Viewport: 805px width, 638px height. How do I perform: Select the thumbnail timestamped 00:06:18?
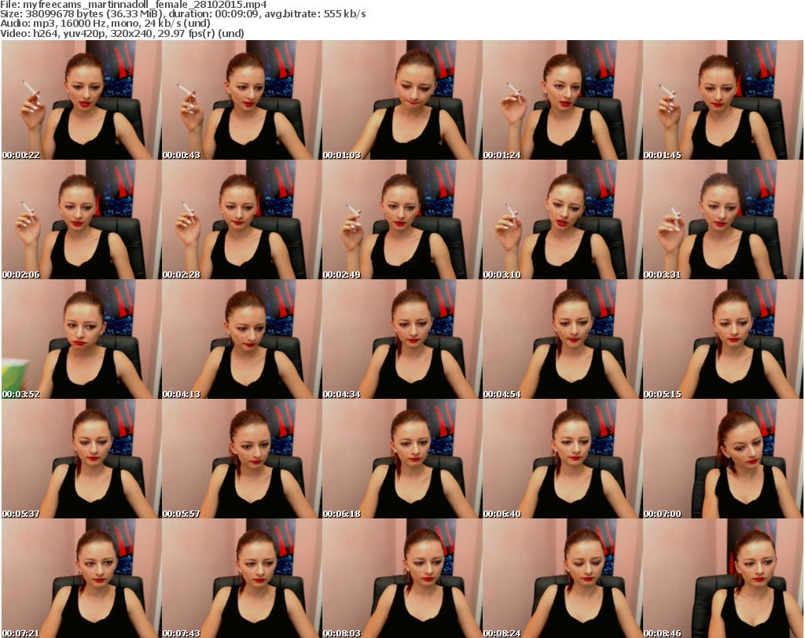(x=402, y=459)
